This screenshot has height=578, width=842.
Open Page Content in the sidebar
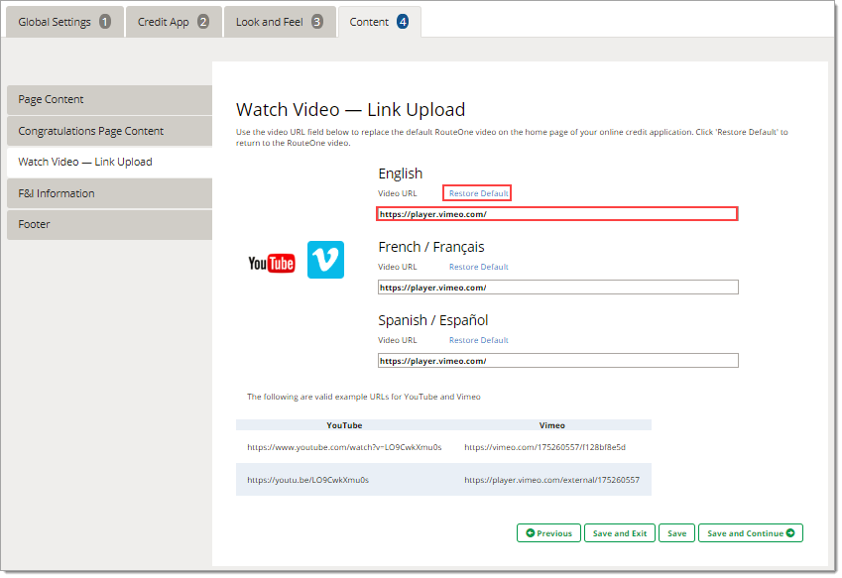click(x=109, y=99)
